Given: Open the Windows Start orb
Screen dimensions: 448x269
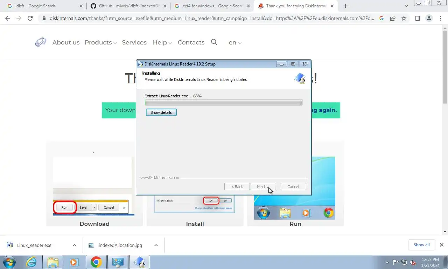Looking at the screenshot, I should pyautogui.click(x=9, y=262).
